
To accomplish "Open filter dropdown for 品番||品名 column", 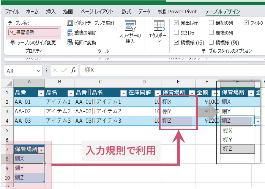I will [x=123, y=93].
